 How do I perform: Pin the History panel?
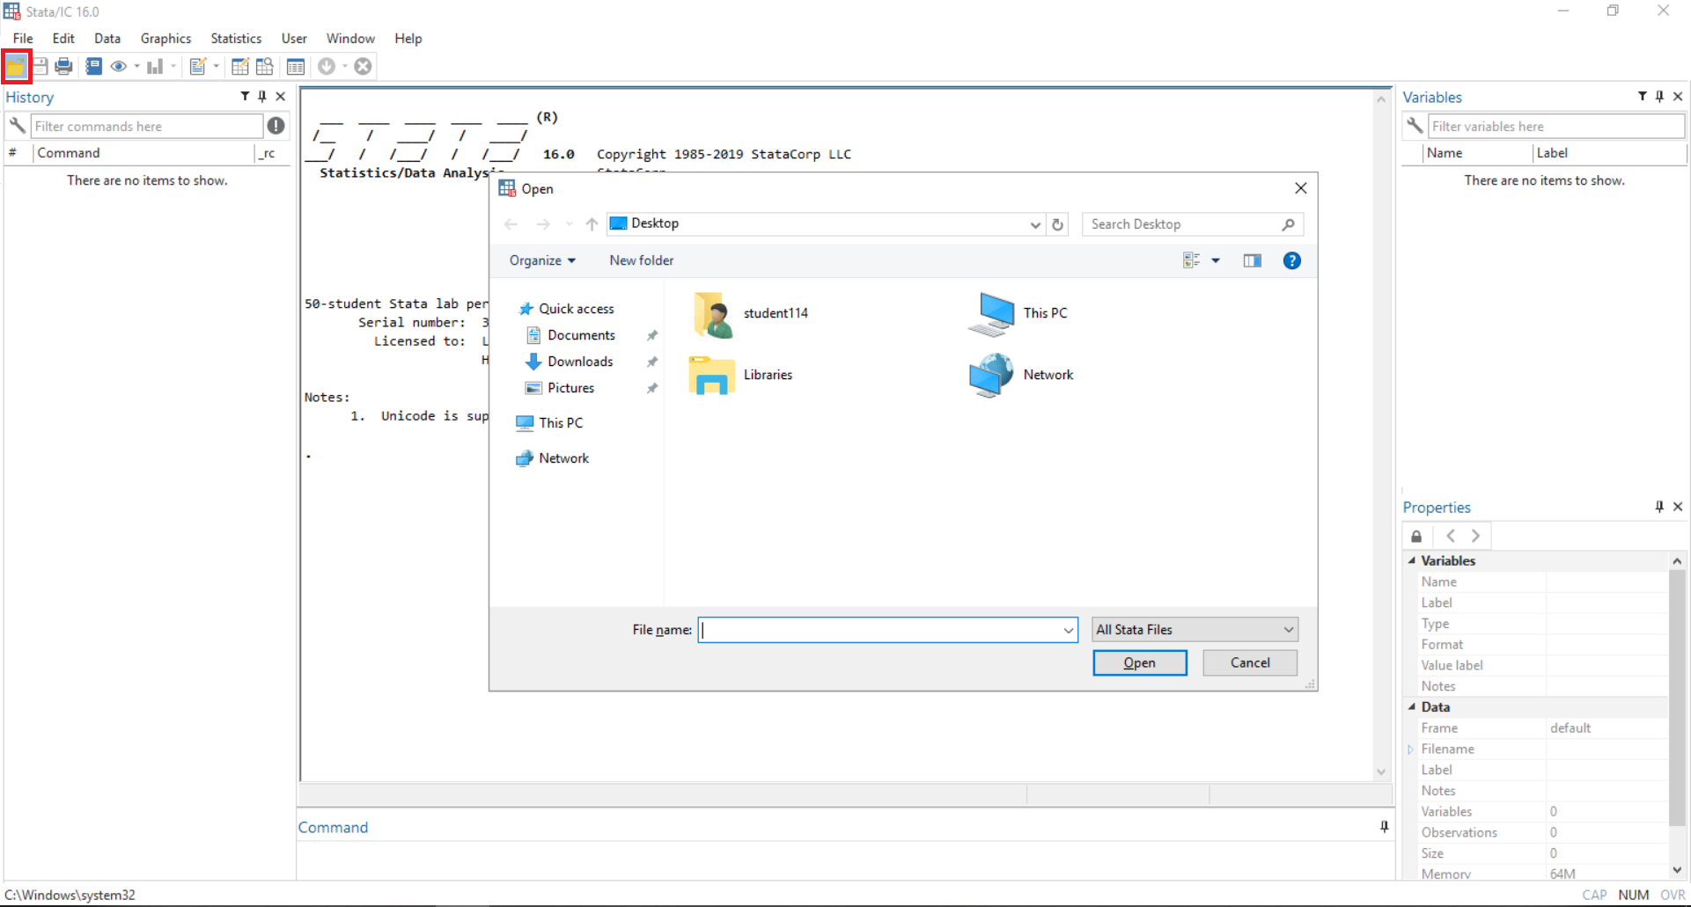point(262,97)
